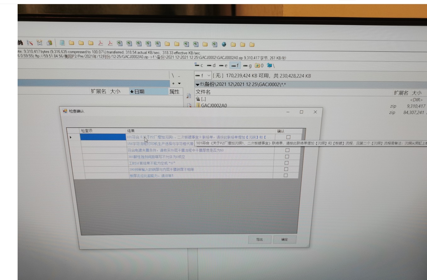Open the synchronize directories icon
Viewport: 427px width, 280px height.
click(x=39, y=43)
